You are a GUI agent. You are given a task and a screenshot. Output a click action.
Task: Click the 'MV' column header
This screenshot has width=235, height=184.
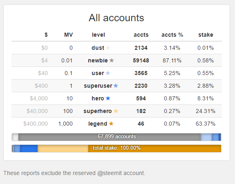click(x=69, y=35)
